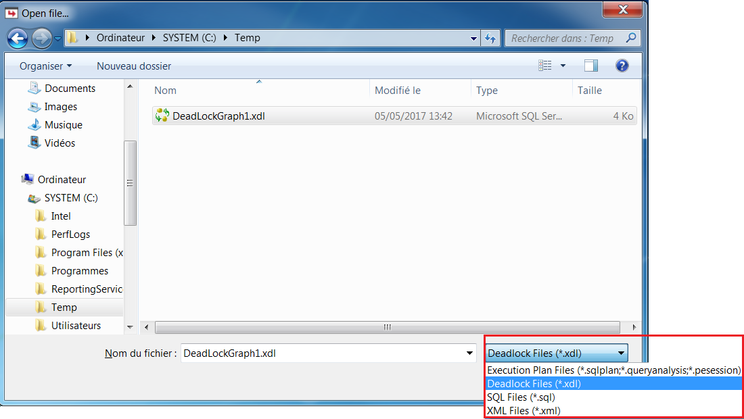Select Images in the navigation pane
744x419 pixels.
61,107
